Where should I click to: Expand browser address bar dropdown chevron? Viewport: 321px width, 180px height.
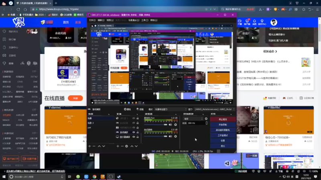(x=215, y=9)
